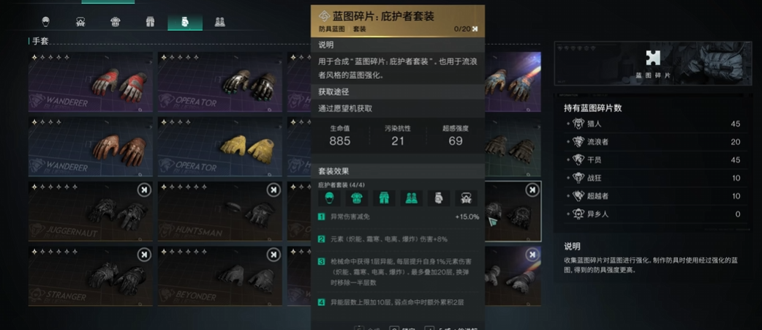Select the 猎人 fragment count row

654,124
